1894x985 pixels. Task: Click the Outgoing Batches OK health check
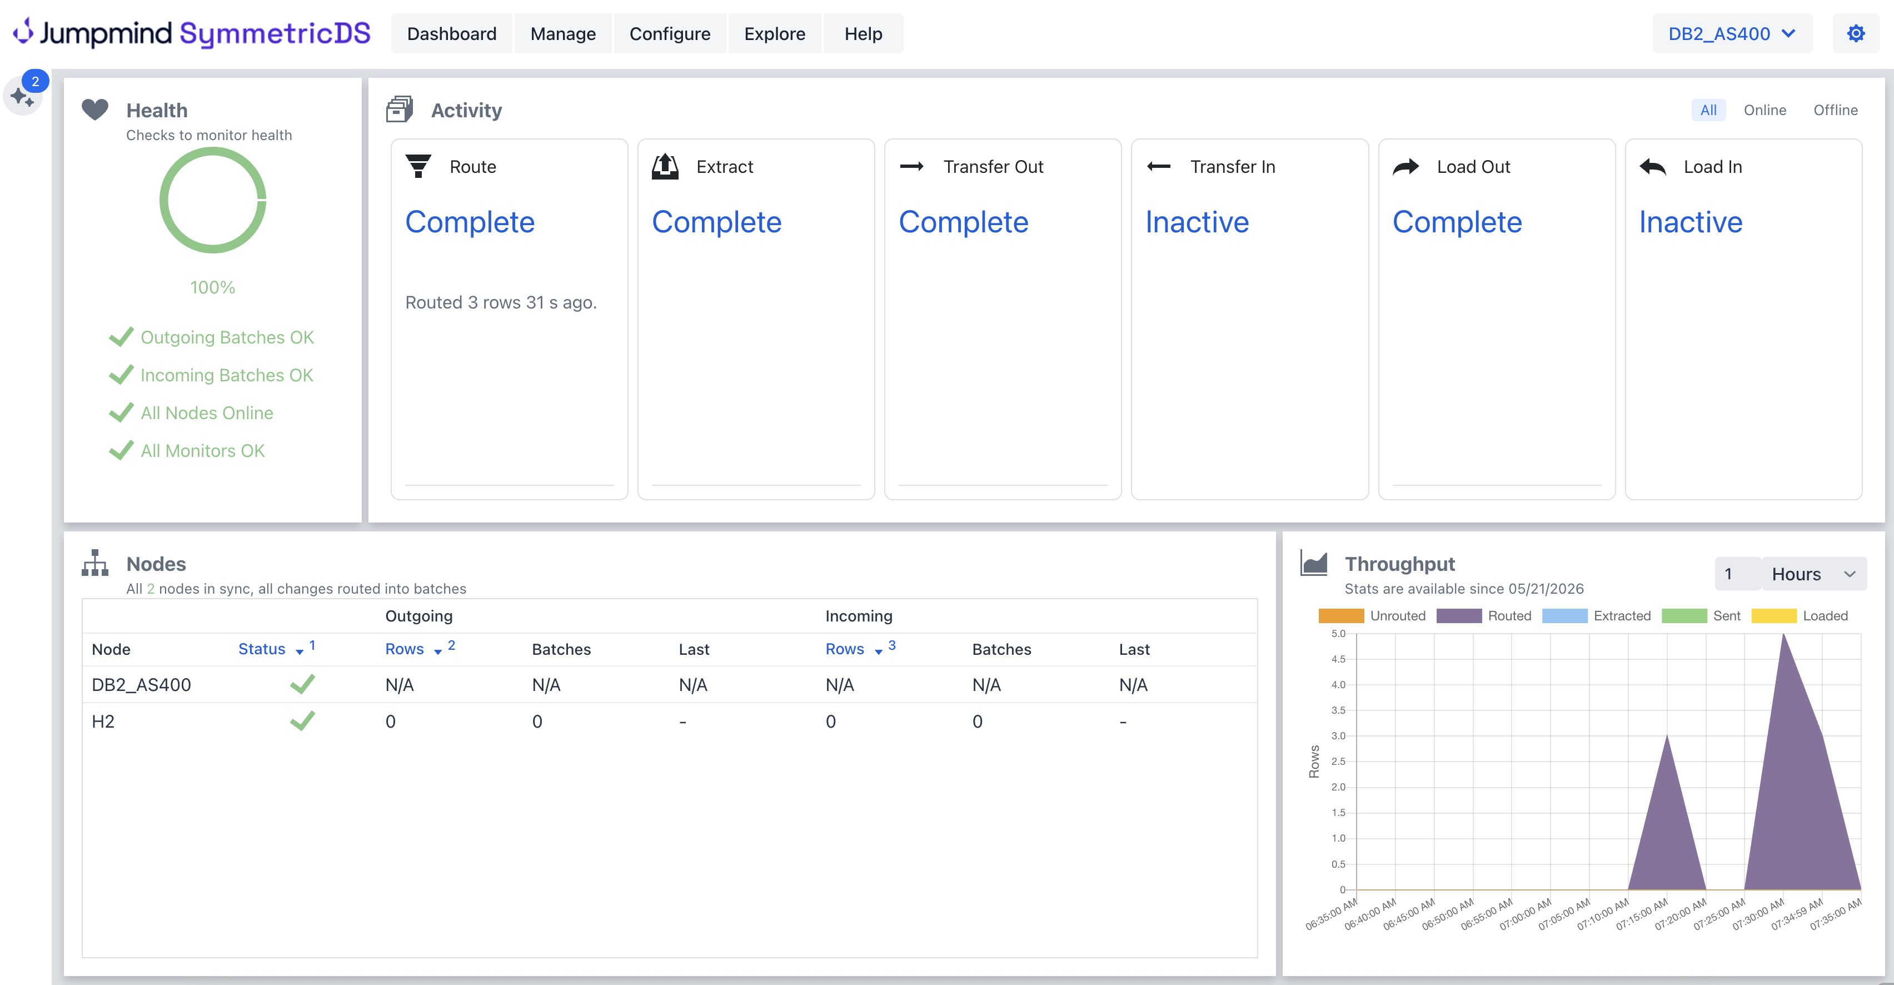click(x=212, y=337)
